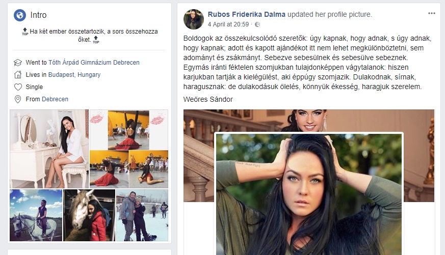Click the location pin icon beside From

click(x=18, y=99)
